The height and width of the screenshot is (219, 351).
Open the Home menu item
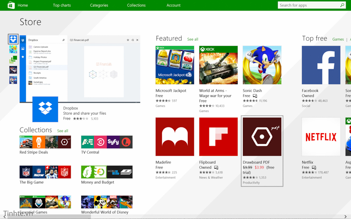point(23,5)
